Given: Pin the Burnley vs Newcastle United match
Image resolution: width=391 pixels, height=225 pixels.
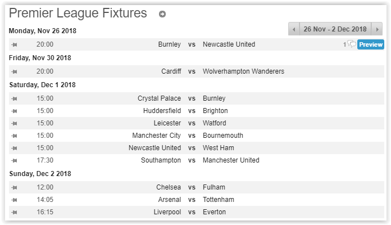Looking at the screenshot, I should click(x=15, y=44).
